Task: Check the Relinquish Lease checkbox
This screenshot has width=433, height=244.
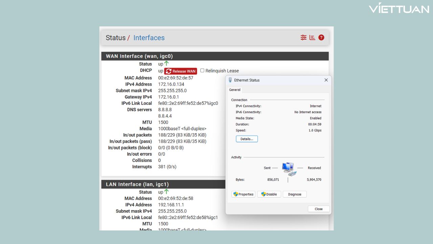Action: coord(202,71)
